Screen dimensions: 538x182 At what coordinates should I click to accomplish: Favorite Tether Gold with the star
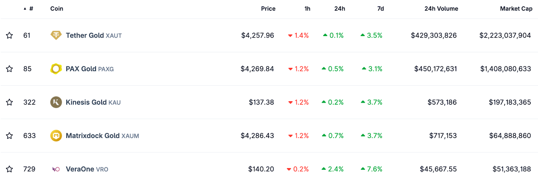coord(9,35)
